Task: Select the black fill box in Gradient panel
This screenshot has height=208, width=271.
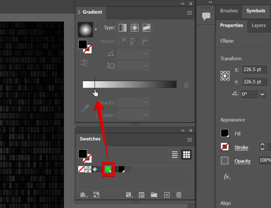Action: tap(83, 44)
